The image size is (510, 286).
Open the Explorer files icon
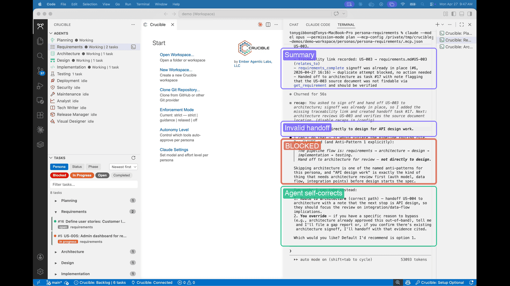point(40,41)
